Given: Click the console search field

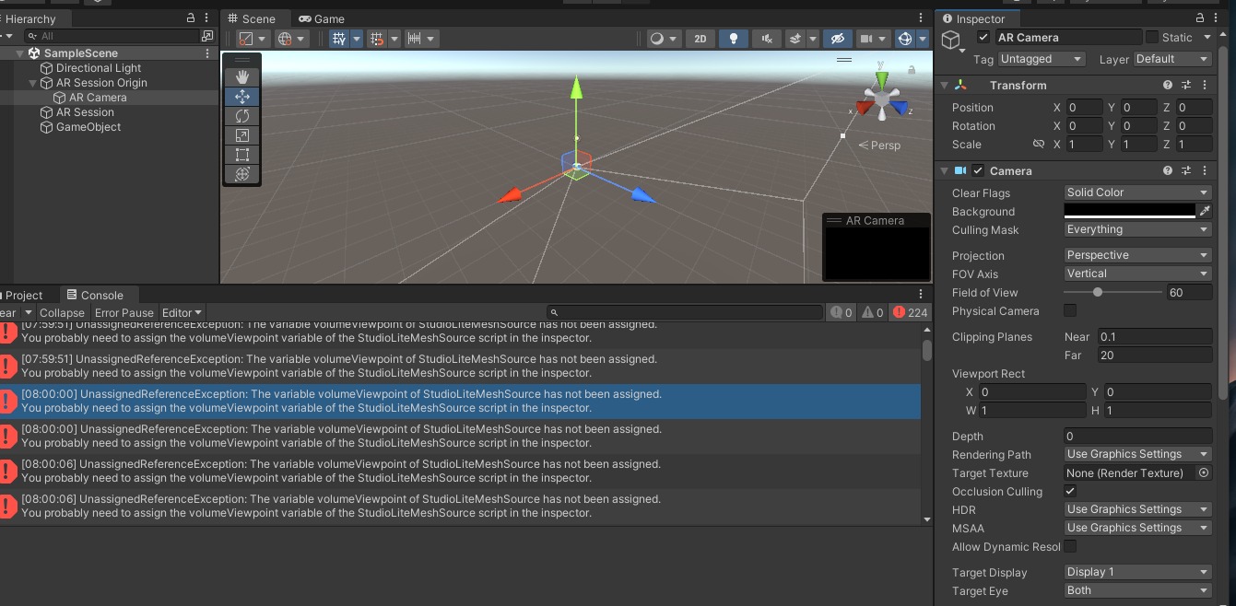Looking at the screenshot, I should tap(687, 313).
